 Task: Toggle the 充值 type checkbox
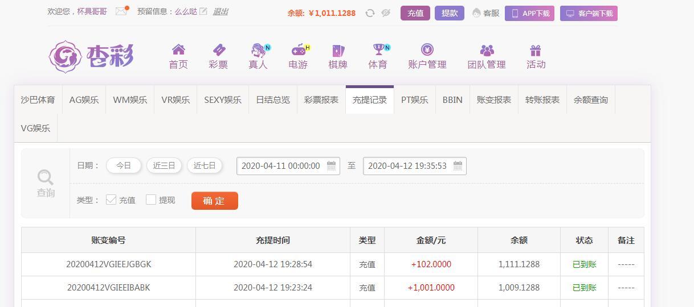pos(111,200)
